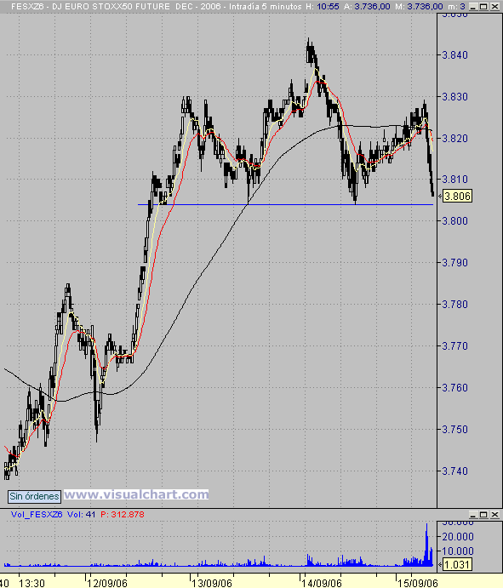Click the 'A: 3.736,00' value in title

tap(367, 6)
